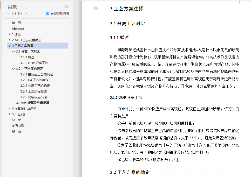This screenshot has height=177, width=251.
Task: Go to 3.2.2 C4 工艺的确定
Action: pyautogui.click(x=34, y=80)
